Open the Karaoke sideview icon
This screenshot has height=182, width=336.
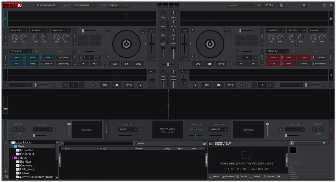(x=265, y=176)
